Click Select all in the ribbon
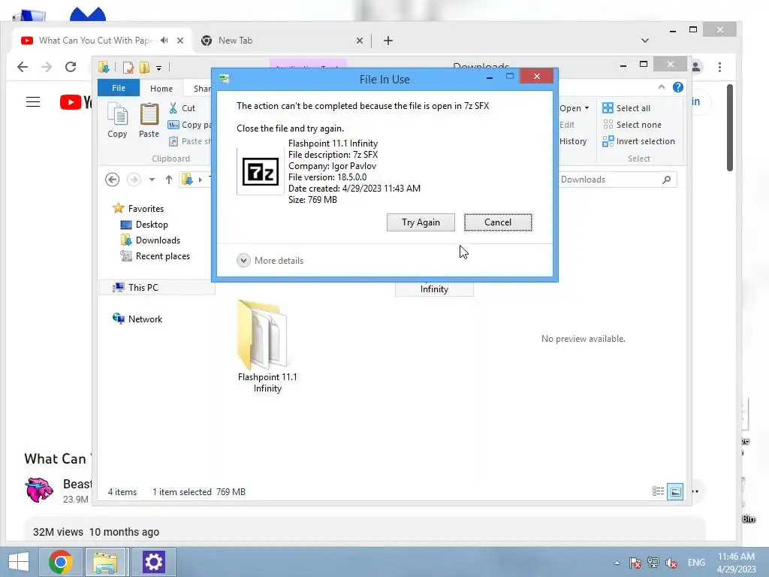The image size is (769, 577). (x=627, y=108)
